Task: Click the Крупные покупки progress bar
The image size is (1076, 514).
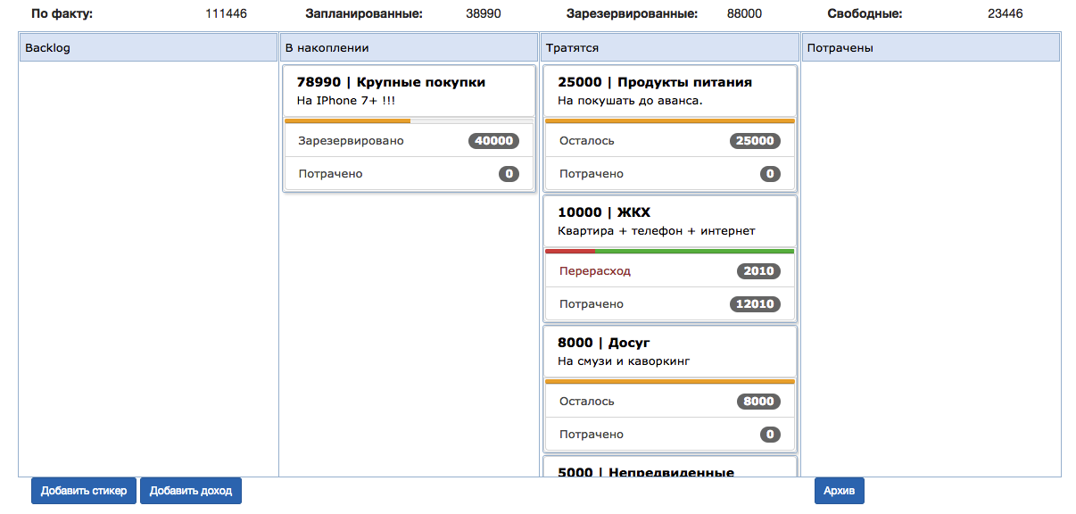Action: click(x=409, y=120)
